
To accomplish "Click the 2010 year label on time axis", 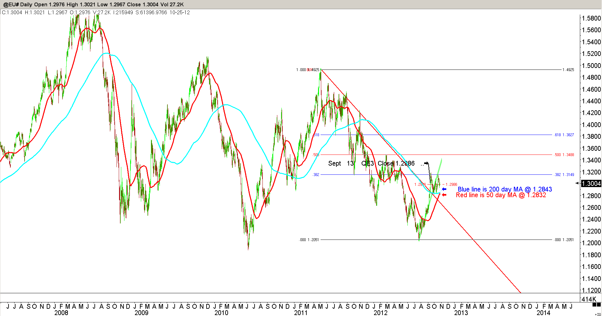I will (221, 313).
